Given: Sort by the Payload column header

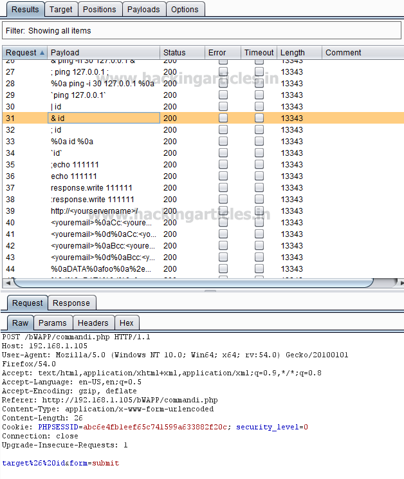Looking at the screenshot, I should (x=104, y=53).
